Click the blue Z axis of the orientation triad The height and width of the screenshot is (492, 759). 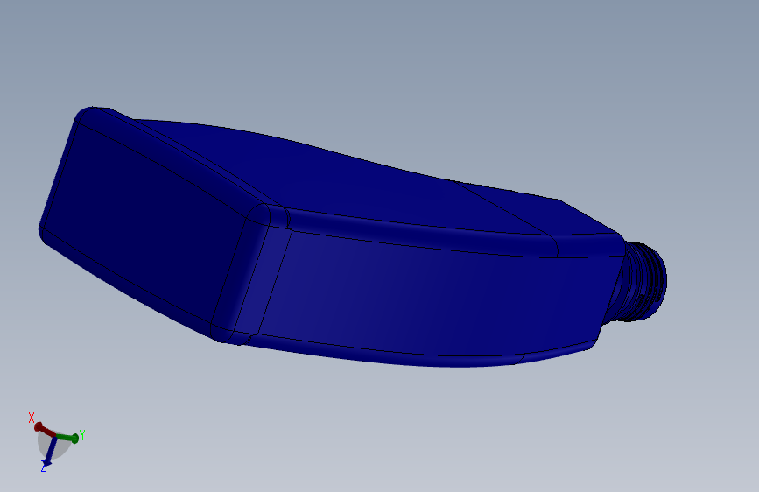pyautogui.click(x=50, y=452)
